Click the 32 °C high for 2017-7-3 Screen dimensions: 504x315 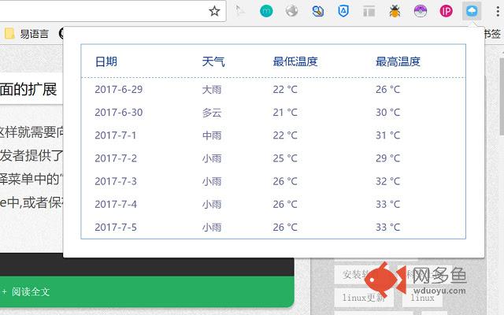[x=388, y=182]
